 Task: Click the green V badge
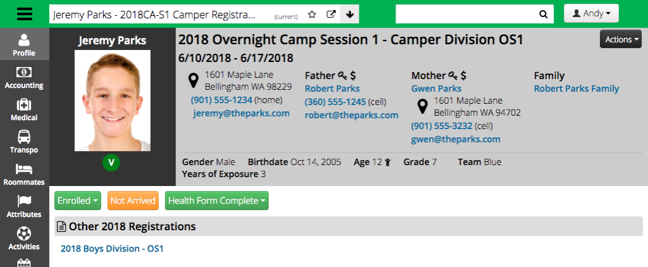tap(111, 163)
